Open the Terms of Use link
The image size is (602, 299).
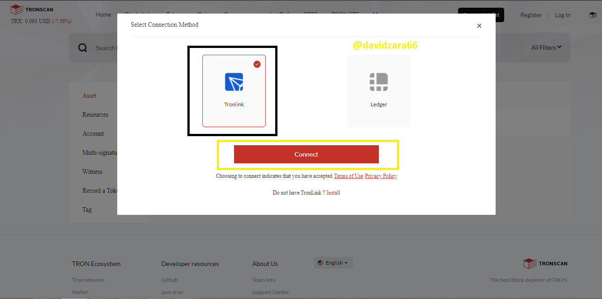(x=349, y=176)
